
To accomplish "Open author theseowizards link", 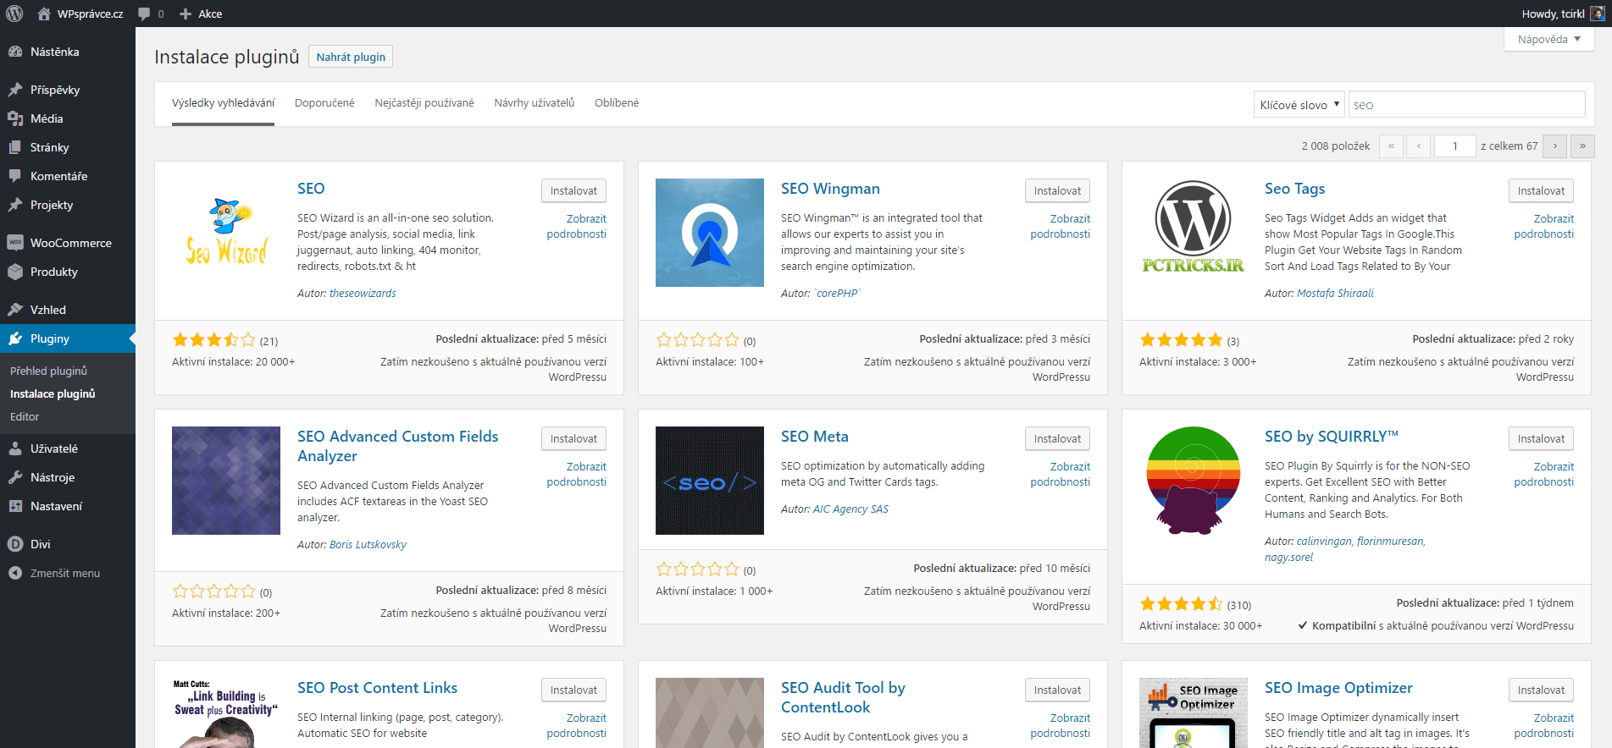I will 363,294.
